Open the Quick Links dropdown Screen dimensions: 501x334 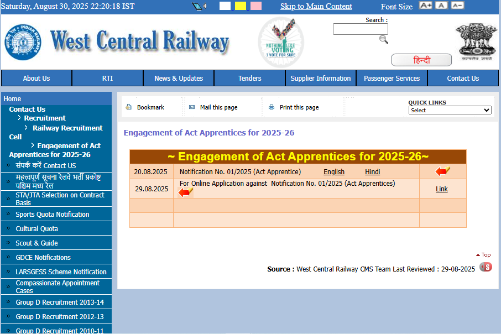point(450,110)
